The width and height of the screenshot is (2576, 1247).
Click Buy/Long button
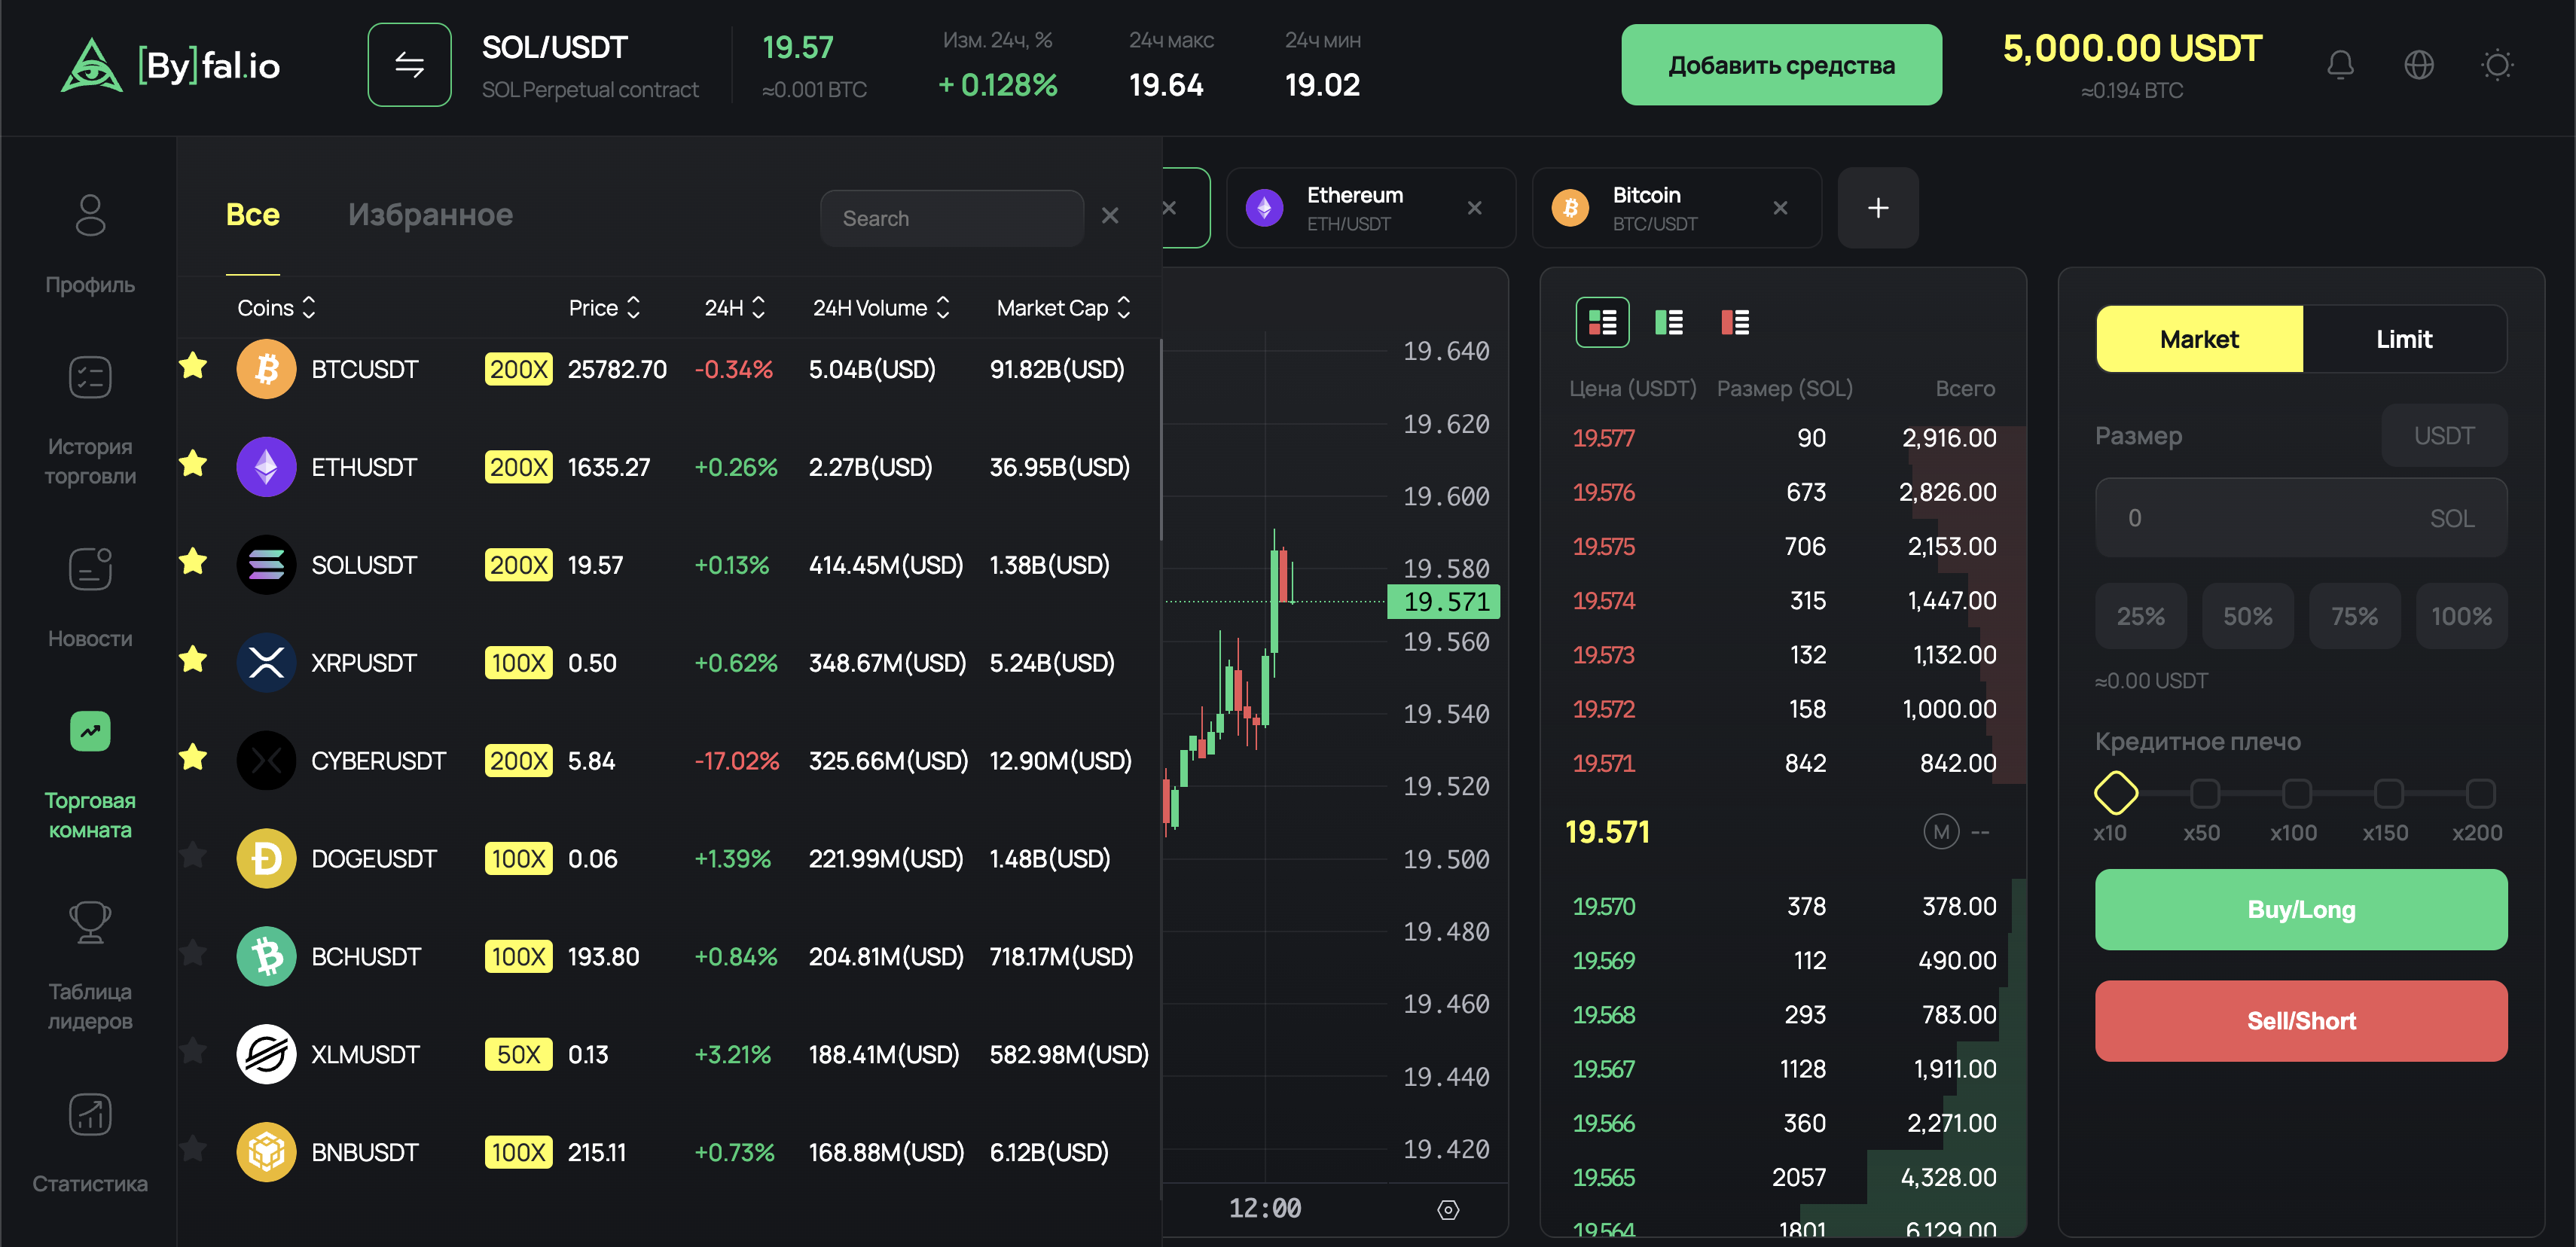pyautogui.click(x=2301, y=910)
